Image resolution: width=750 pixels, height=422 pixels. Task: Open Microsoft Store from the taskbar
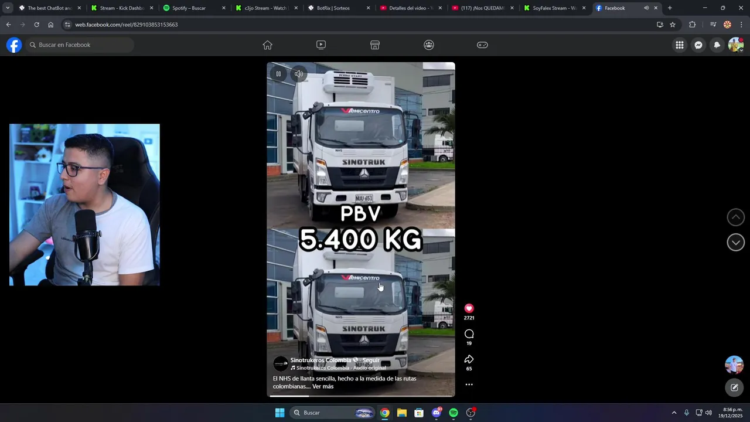click(x=419, y=413)
